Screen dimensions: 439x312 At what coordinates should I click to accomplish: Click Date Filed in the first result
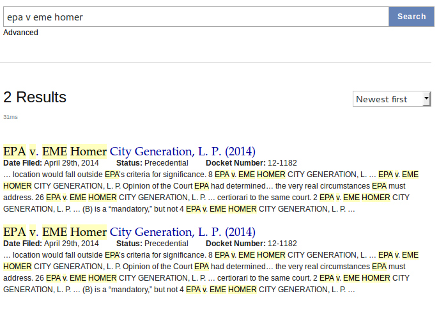click(x=22, y=163)
